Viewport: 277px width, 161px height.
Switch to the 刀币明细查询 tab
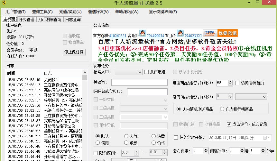(x=50, y=19)
